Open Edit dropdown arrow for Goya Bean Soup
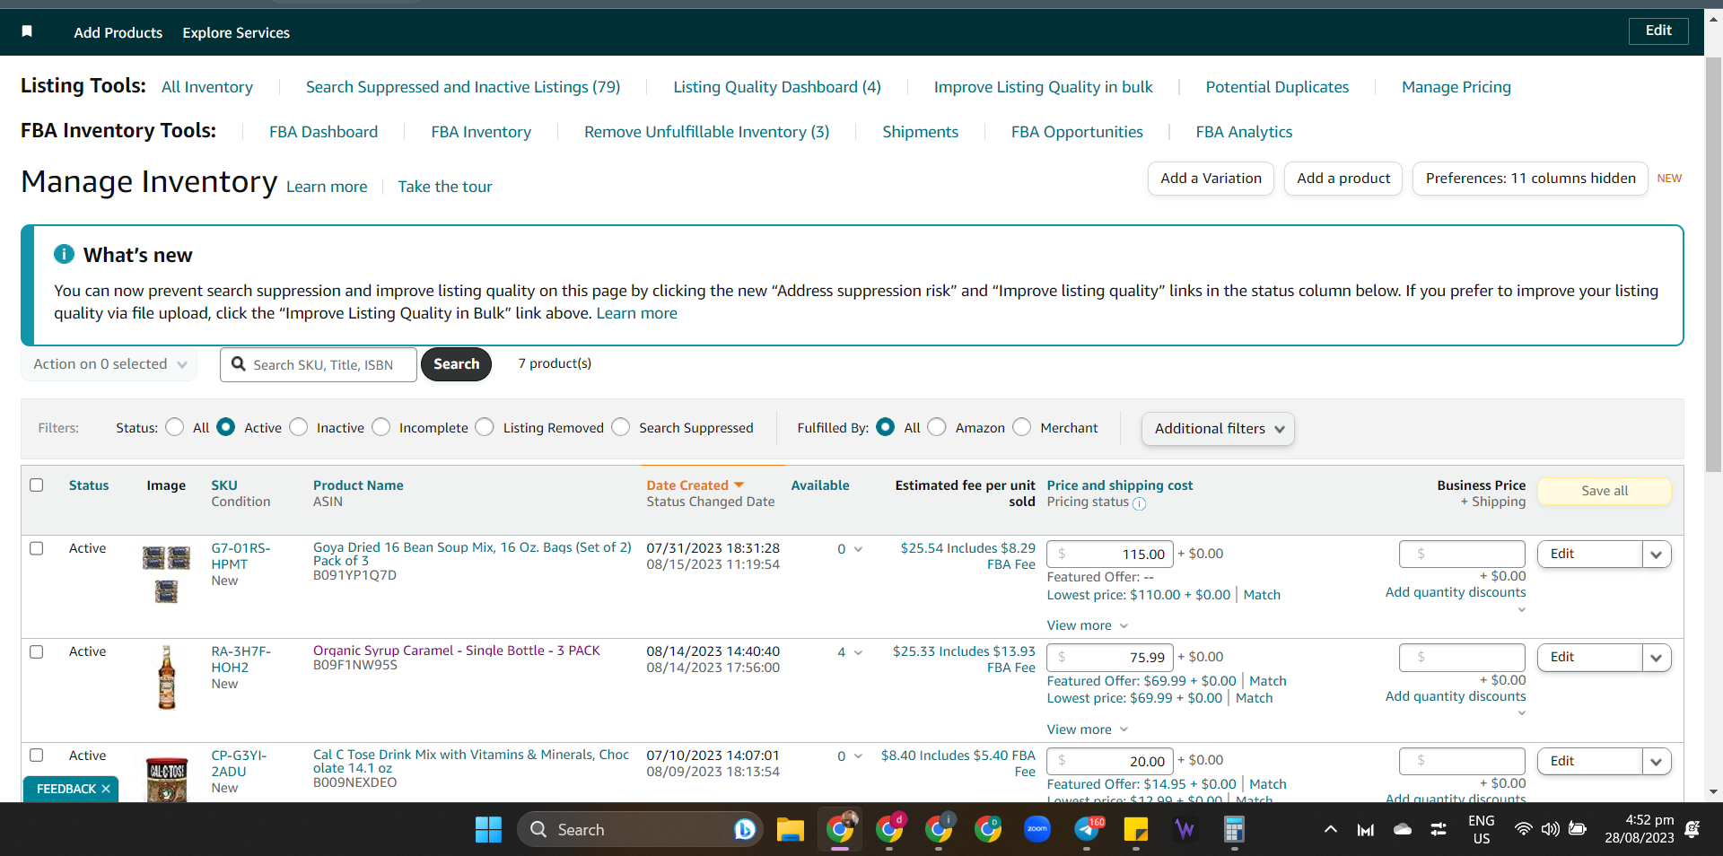The height and width of the screenshot is (856, 1723). pos(1657,555)
